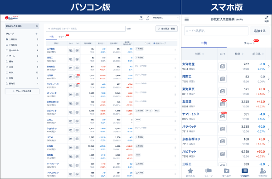272x179 pixels.
Task: Sort by 銘柄 column in smartphone version
Action: point(199,54)
